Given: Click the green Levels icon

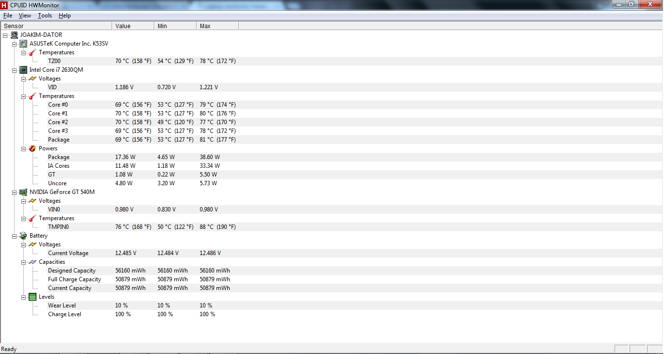Looking at the screenshot, I should (33, 297).
